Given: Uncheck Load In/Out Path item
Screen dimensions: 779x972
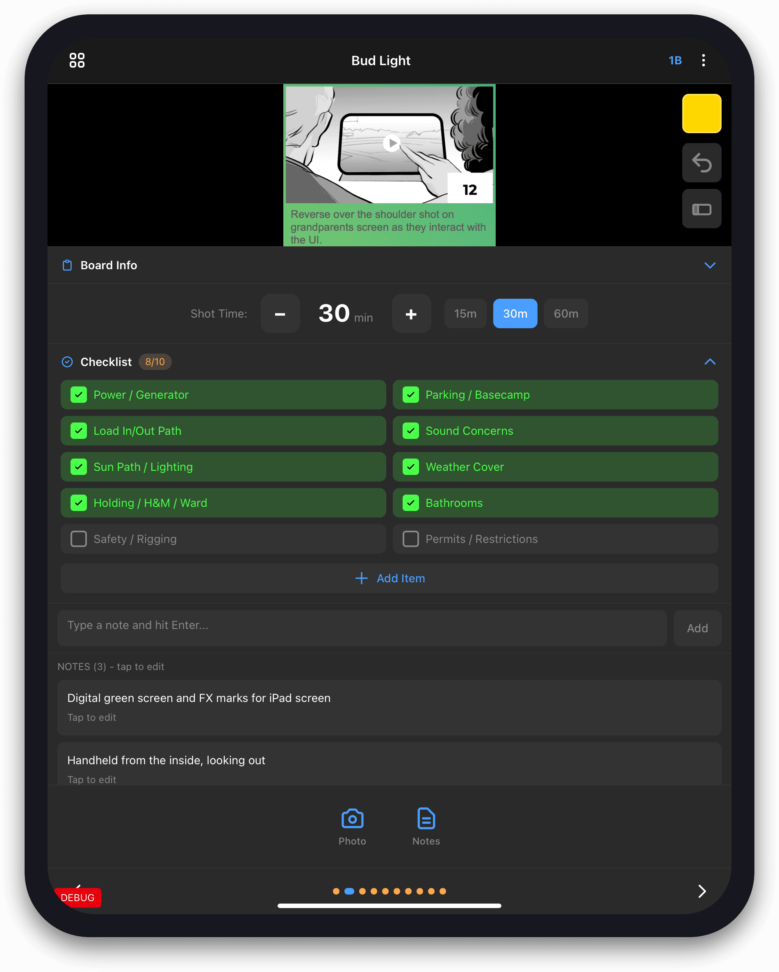Looking at the screenshot, I should click(x=223, y=431).
